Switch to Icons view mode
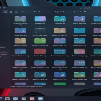Viewport: 101px width, 101px height. (6, 12)
